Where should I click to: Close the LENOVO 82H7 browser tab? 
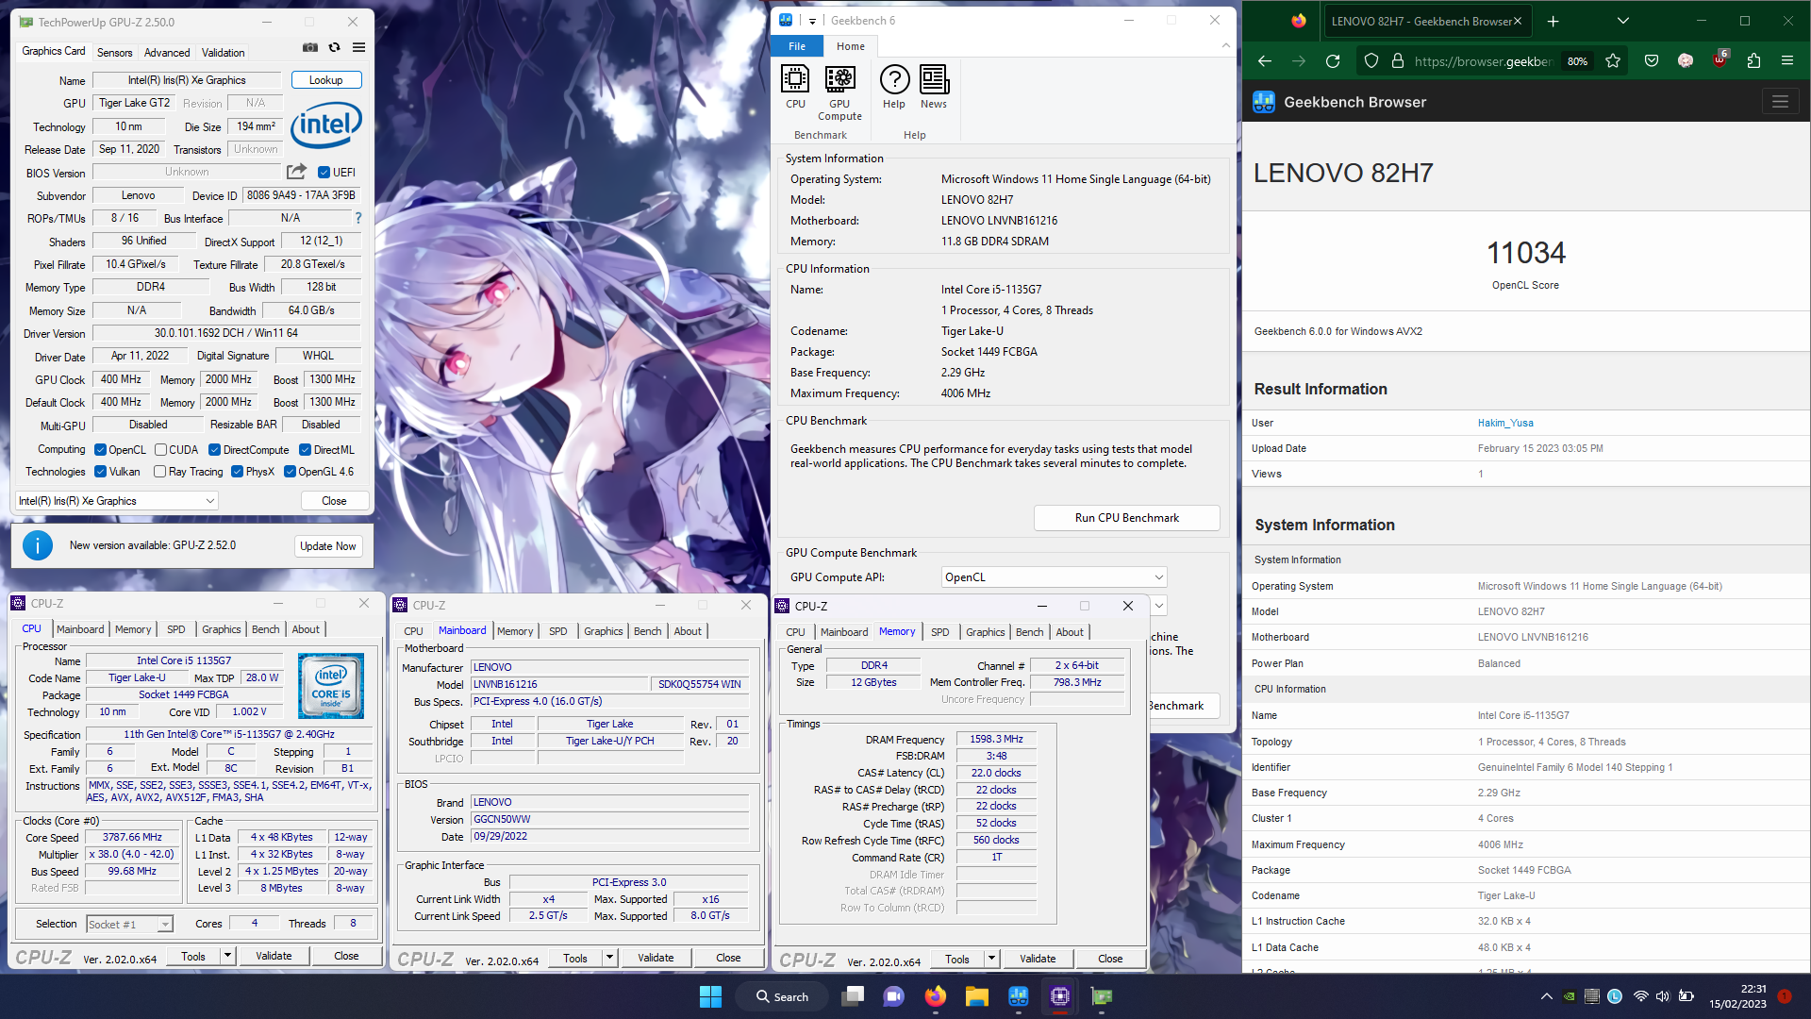pyautogui.click(x=1518, y=21)
